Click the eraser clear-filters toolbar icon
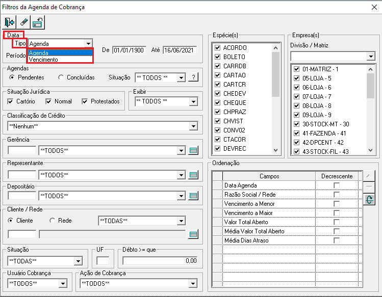382x297 pixels. tap(23, 22)
